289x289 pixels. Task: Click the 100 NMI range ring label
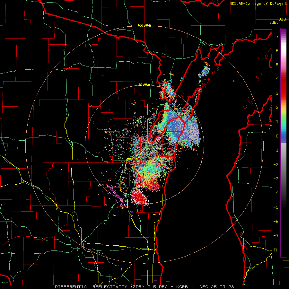click(144, 25)
